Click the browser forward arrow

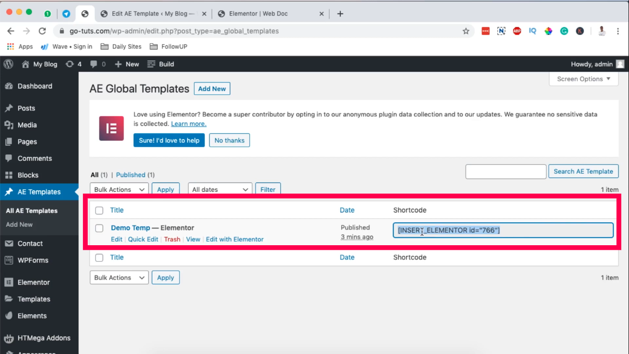[x=27, y=31]
